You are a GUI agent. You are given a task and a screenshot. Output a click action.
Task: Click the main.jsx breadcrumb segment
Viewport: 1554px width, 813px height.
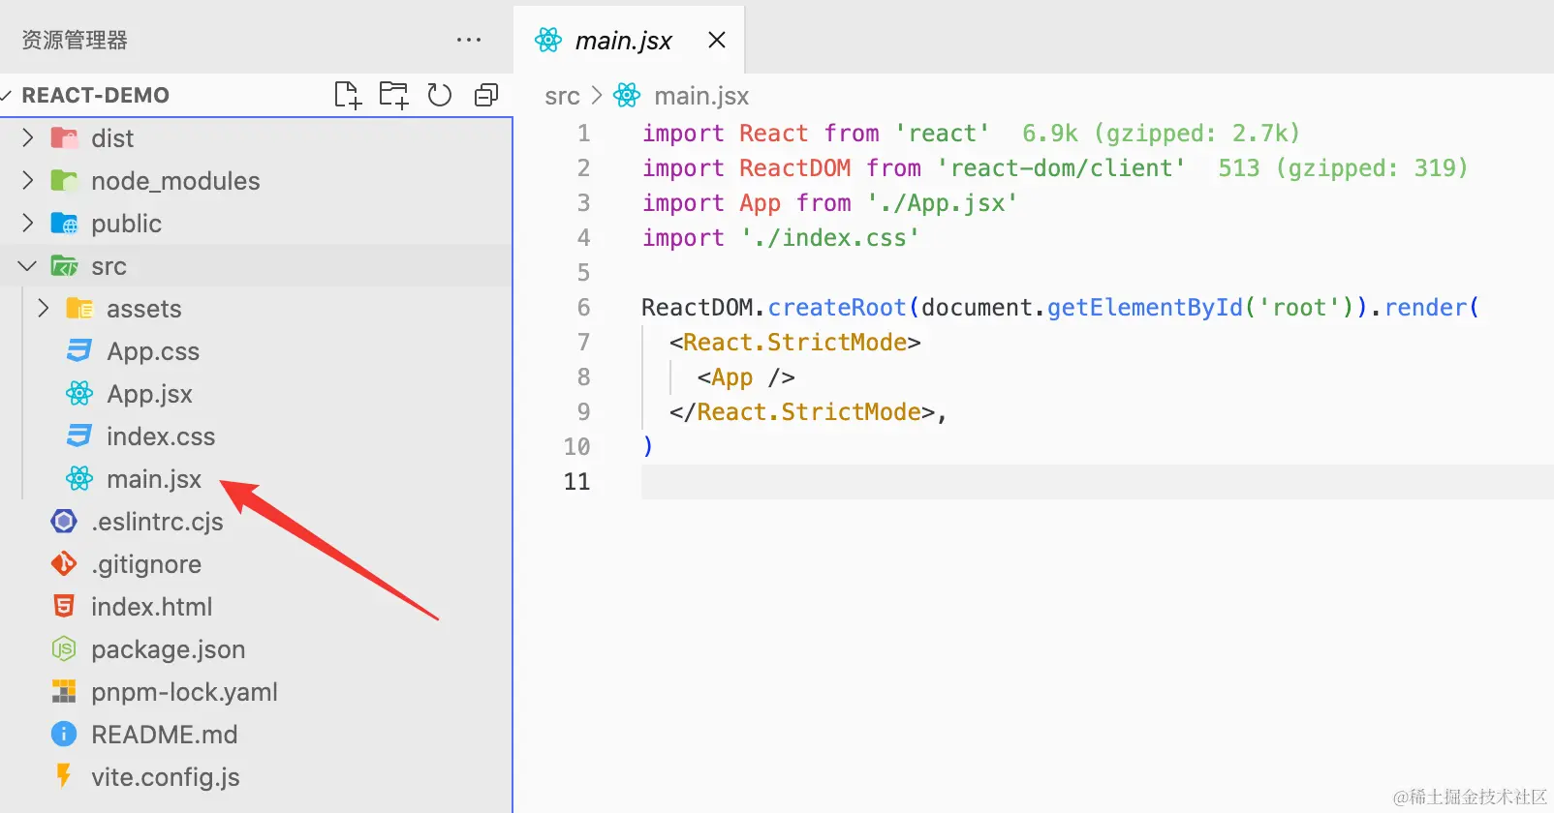[x=701, y=96]
